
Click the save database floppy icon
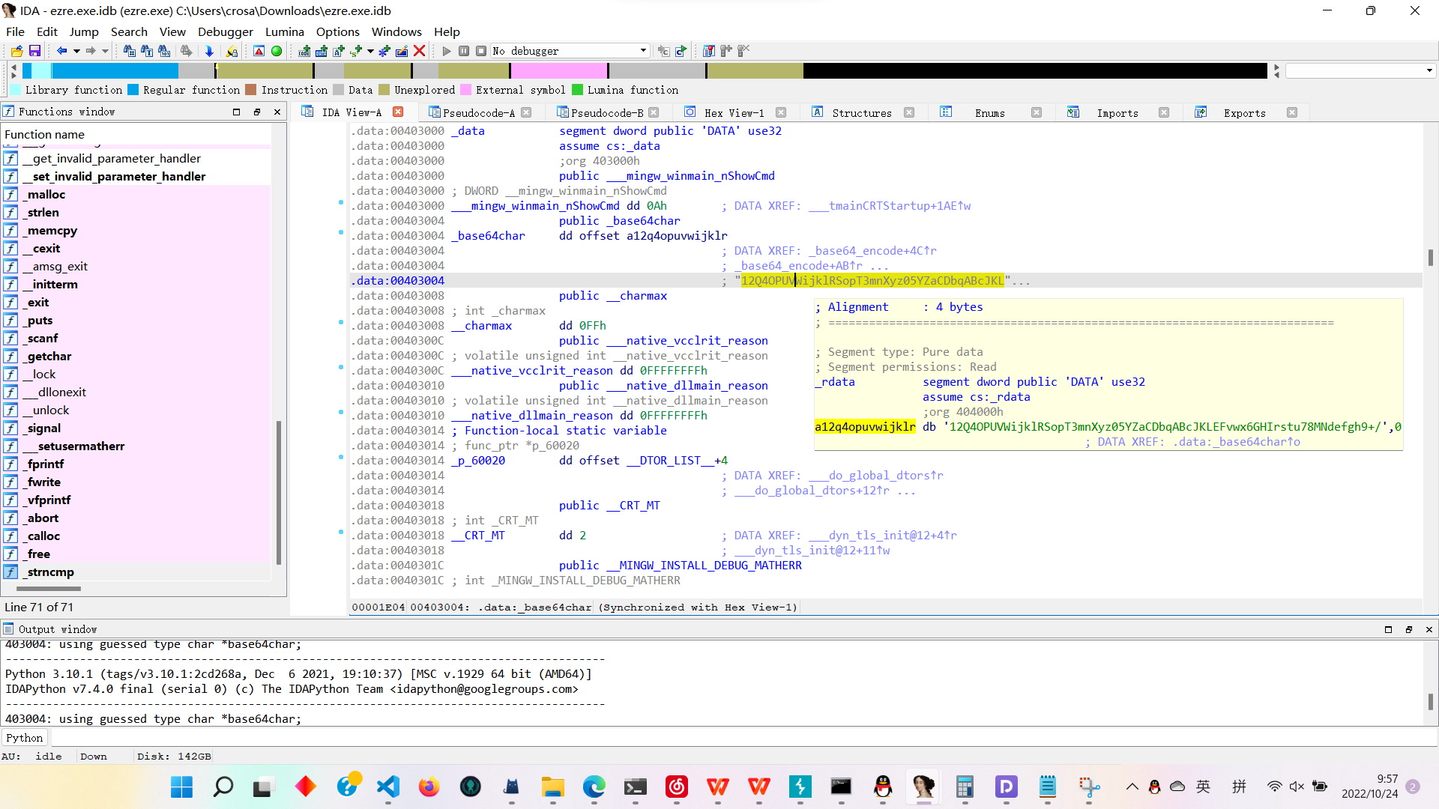click(x=34, y=51)
